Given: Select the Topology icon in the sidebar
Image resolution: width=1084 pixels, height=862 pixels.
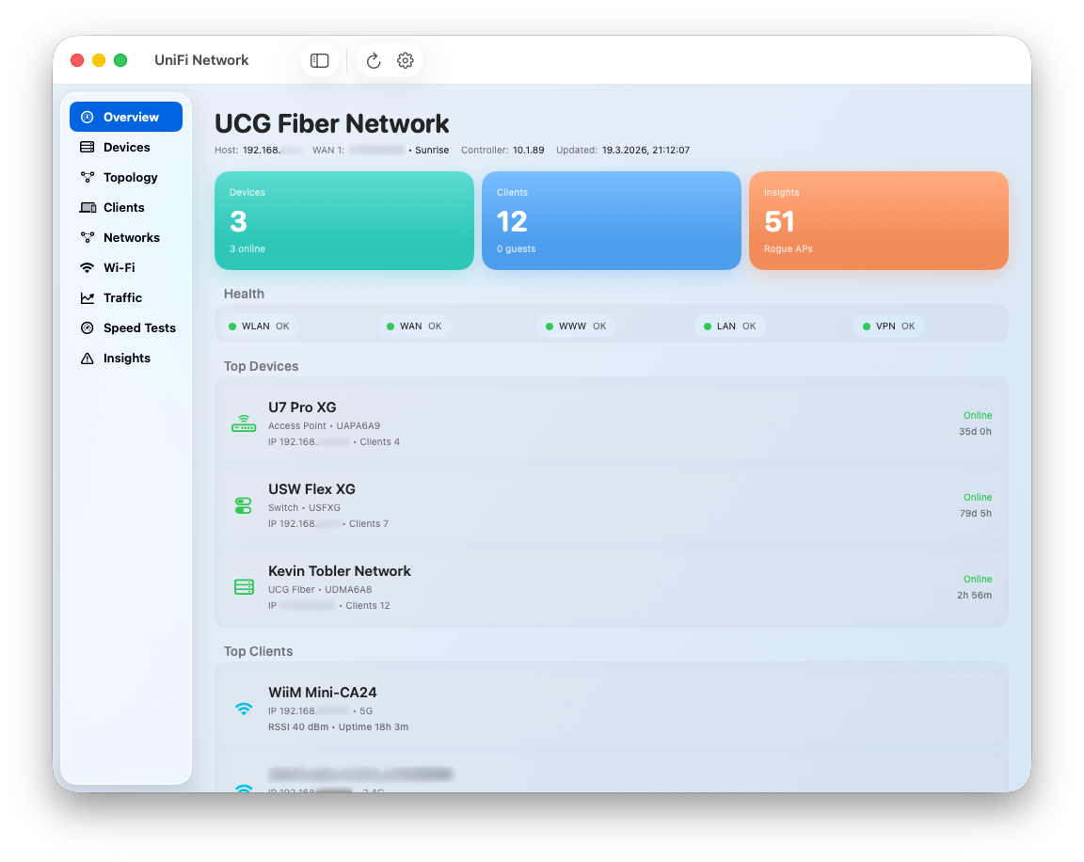Looking at the screenshot, I should 86,177.
